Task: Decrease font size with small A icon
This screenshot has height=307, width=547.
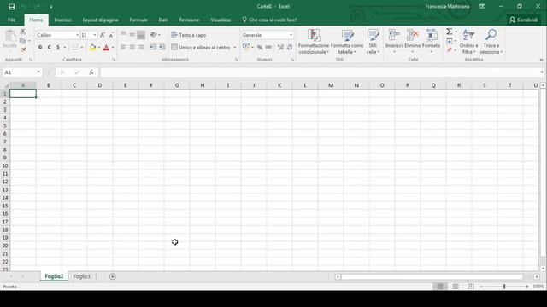Action: [111, 35]
